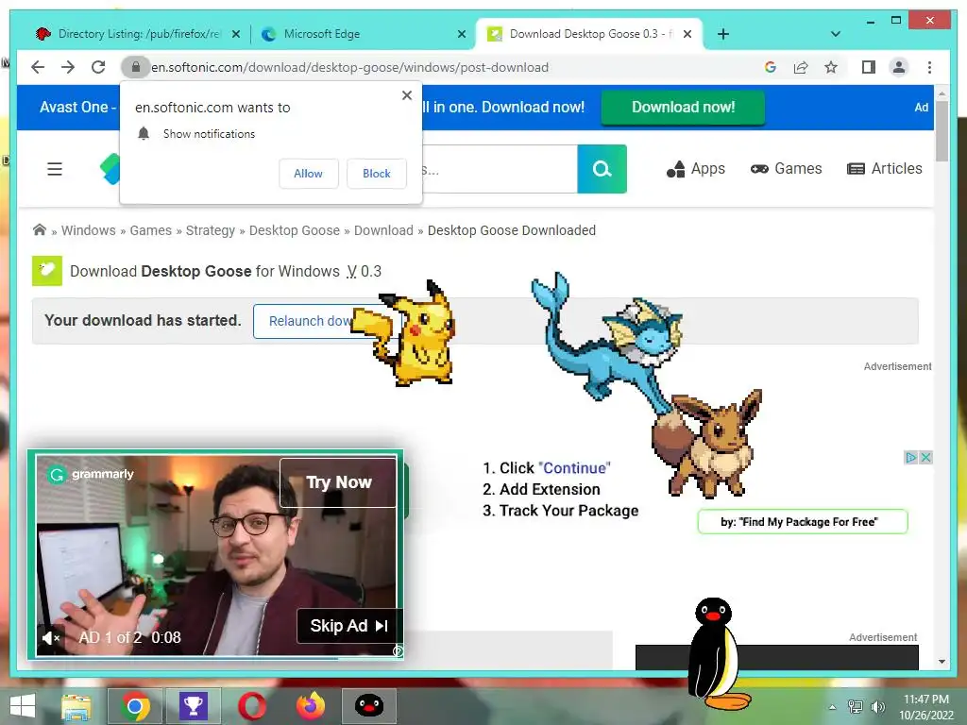Open the trophy app in the taskbar
Image resolution: width=967 pixels, height=725 pixels.
pos(193,706)
